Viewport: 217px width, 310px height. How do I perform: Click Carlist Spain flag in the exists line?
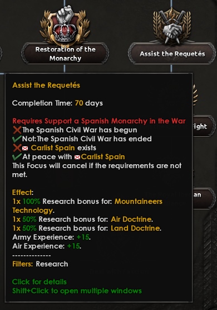coord(25,148)
